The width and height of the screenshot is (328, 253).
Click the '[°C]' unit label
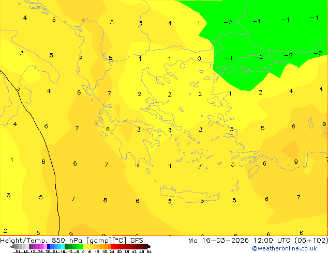[x=120, y=241]
